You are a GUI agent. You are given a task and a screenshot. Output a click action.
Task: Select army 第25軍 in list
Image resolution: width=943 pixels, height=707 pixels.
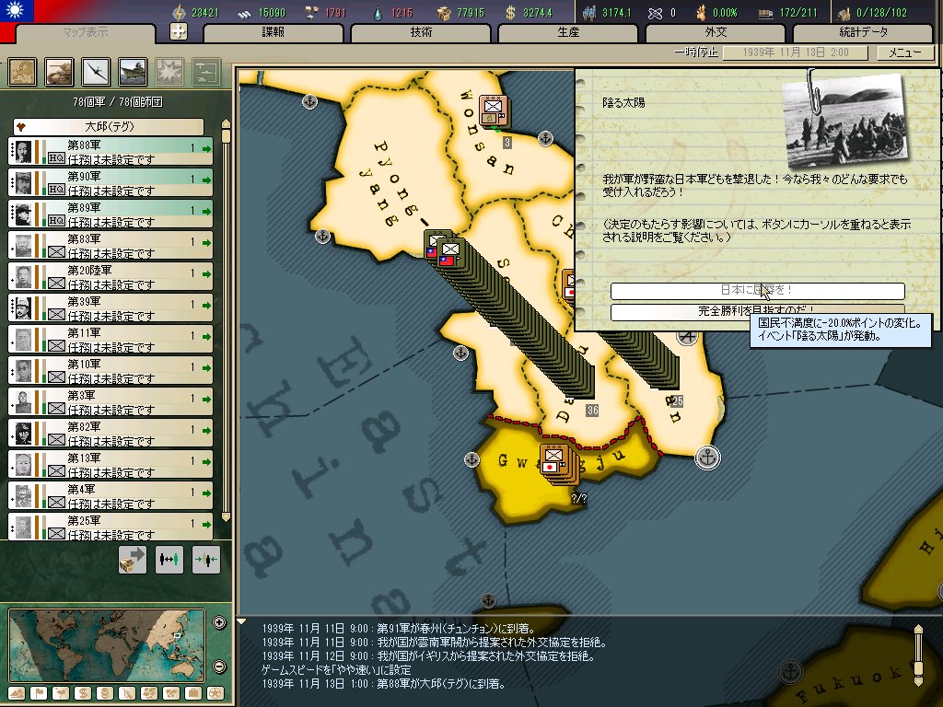click(x=111, y=527)
